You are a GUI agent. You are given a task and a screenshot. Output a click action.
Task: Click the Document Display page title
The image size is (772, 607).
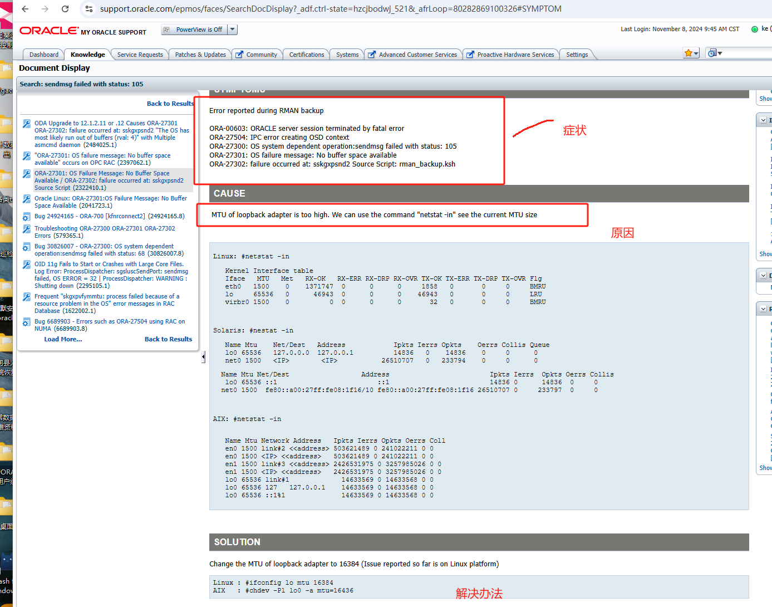pyautogui.click(x=55, y=68)
